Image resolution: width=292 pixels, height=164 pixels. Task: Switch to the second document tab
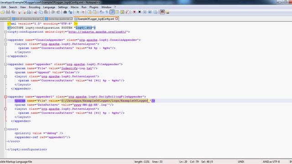click(x=27, y=19)
